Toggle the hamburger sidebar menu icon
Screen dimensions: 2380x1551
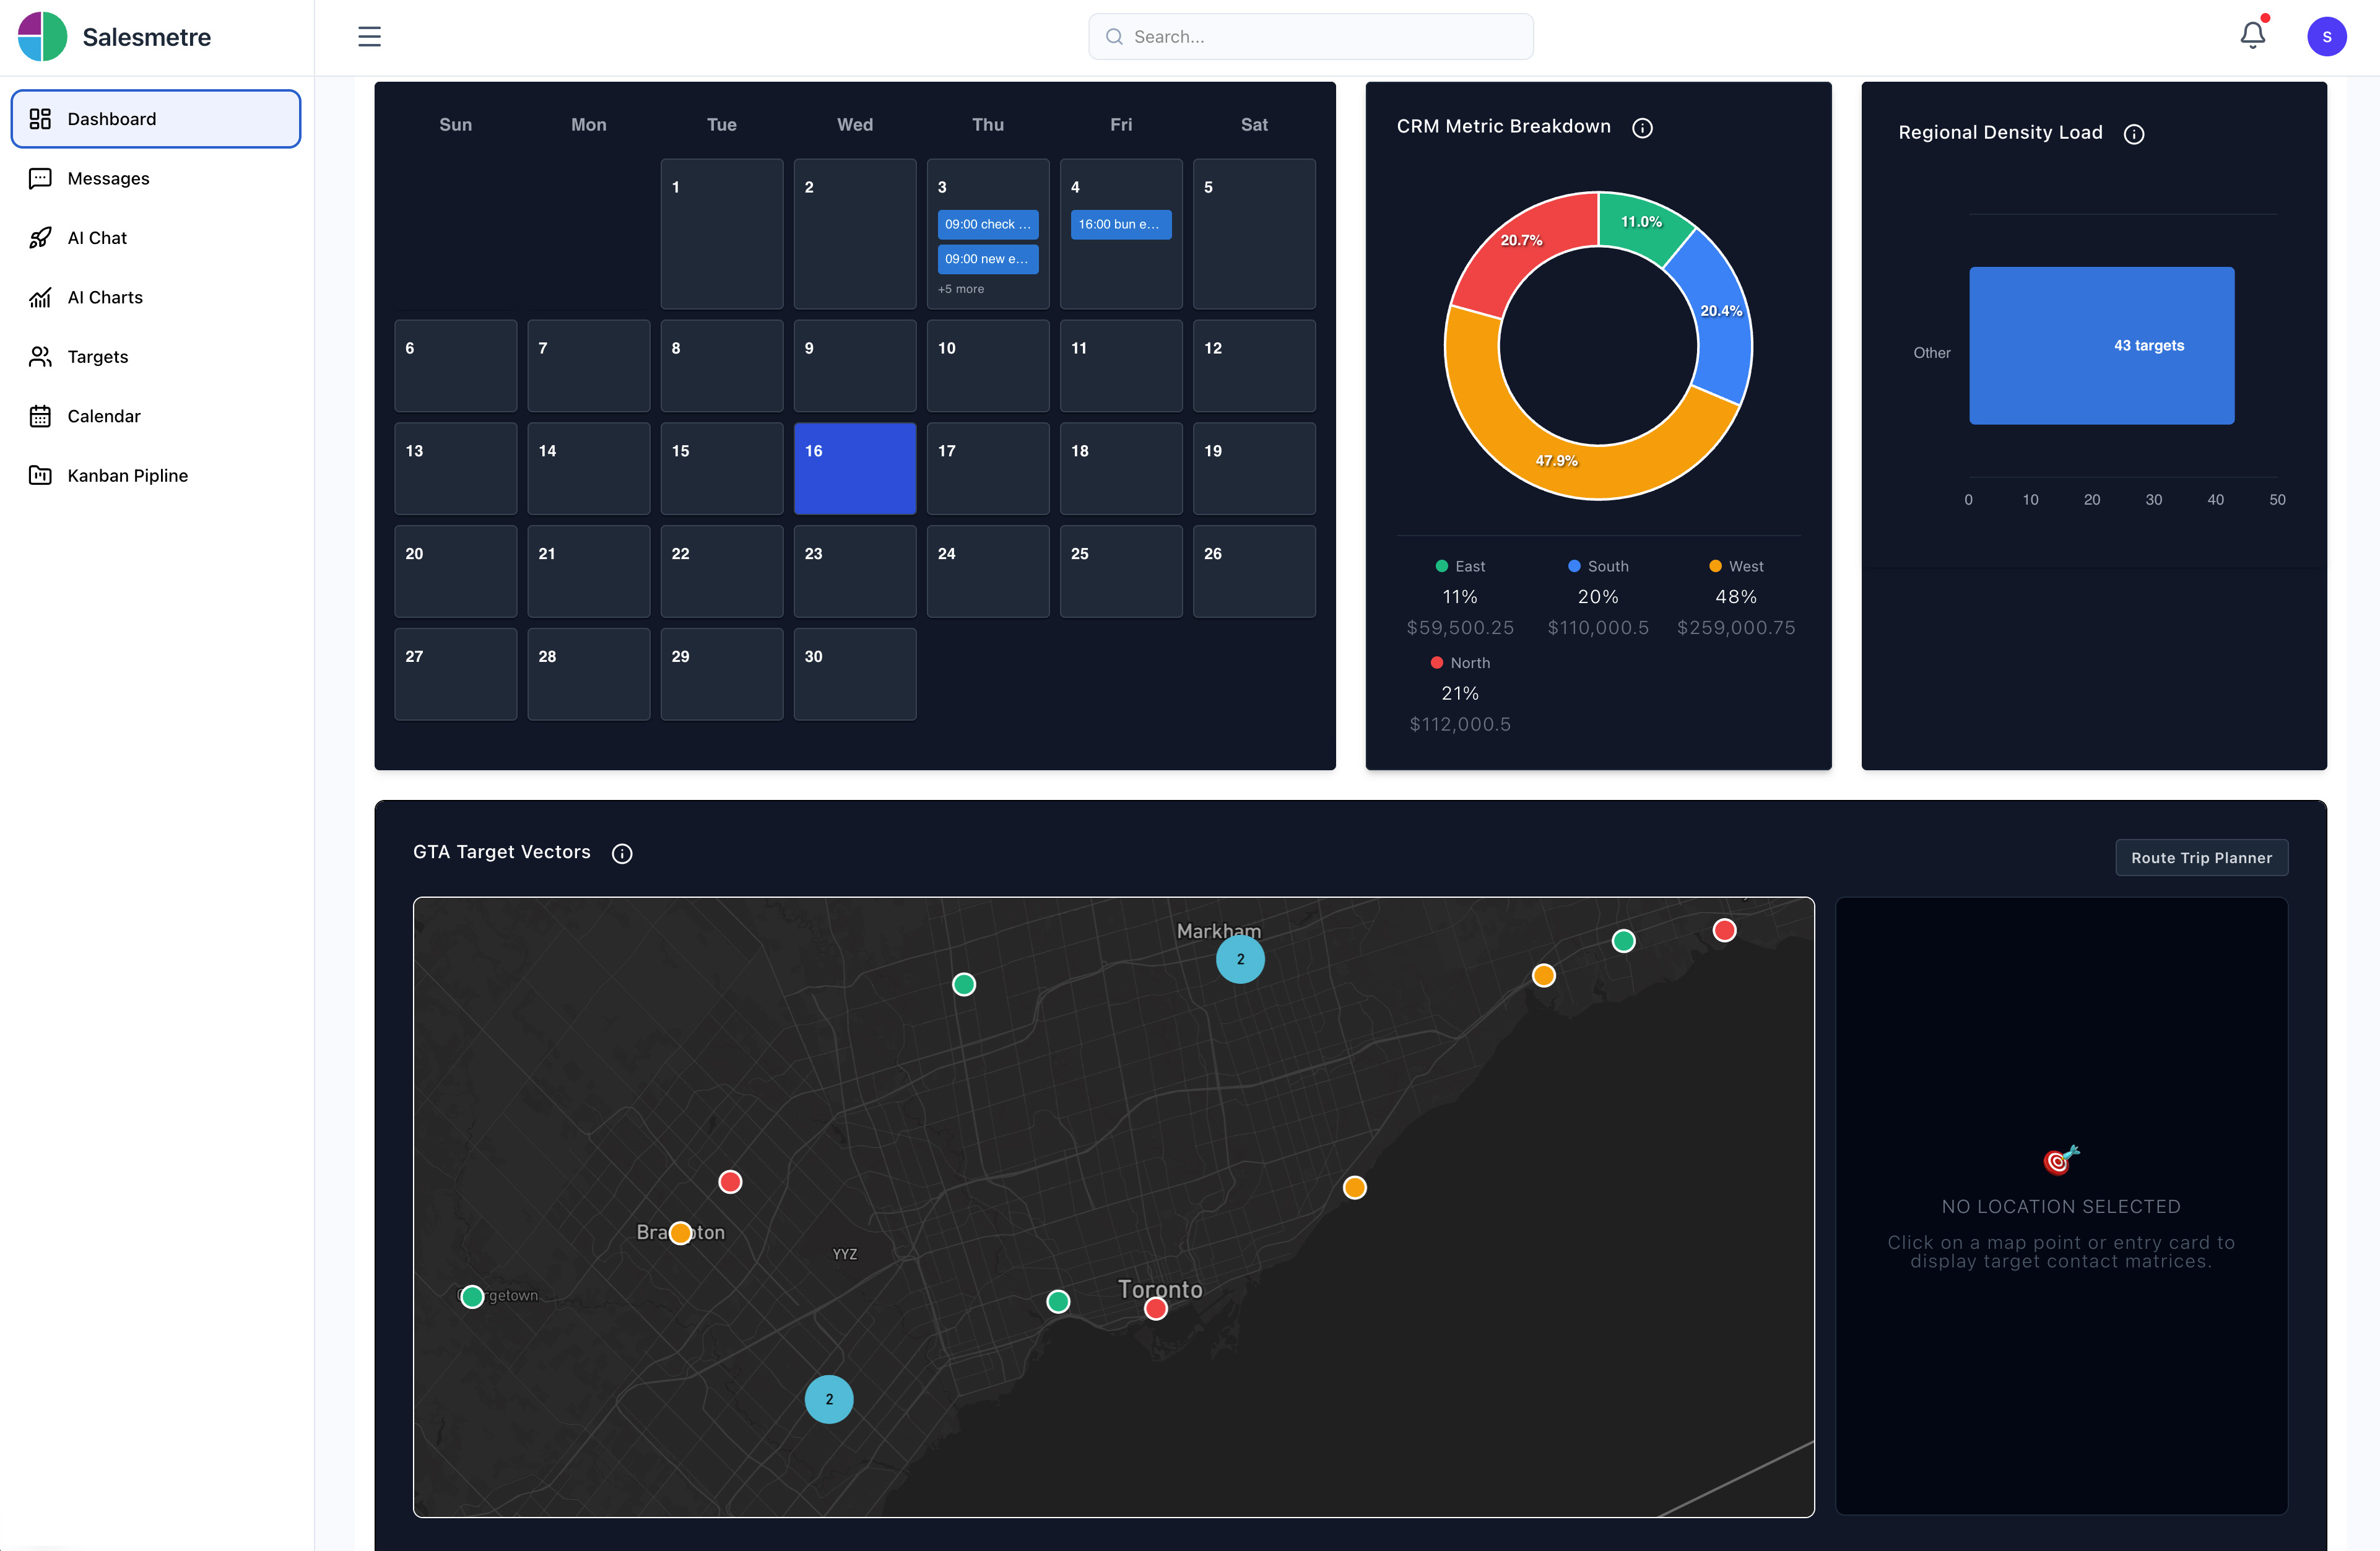pos(369,37)
